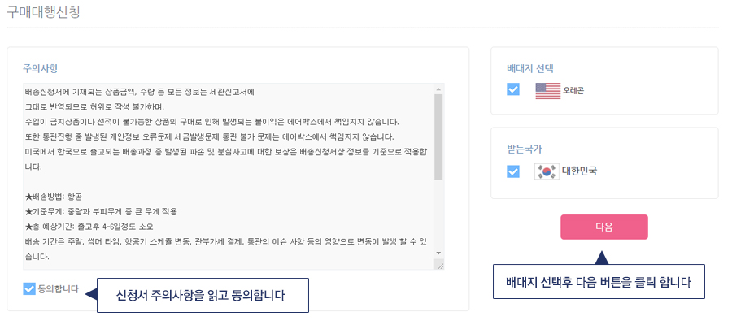Click the arrow pointer below the 다음 button

click(x=602, y=258)
